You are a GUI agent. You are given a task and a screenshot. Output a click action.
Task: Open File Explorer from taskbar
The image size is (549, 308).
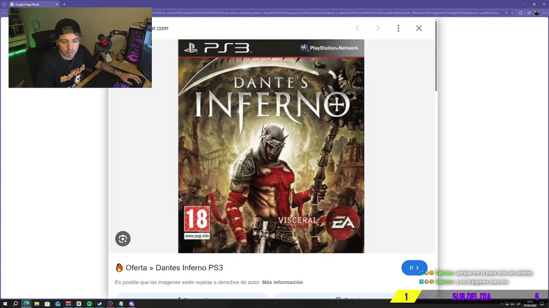(x=37, y=304)
